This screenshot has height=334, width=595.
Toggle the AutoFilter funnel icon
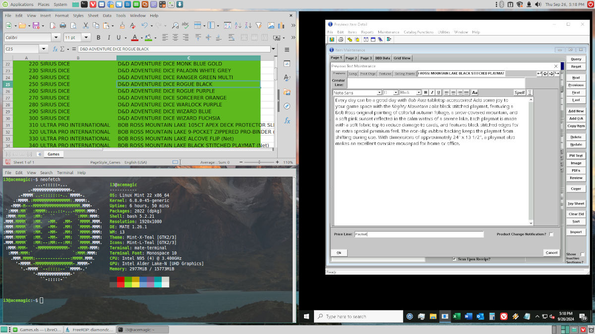258,25
